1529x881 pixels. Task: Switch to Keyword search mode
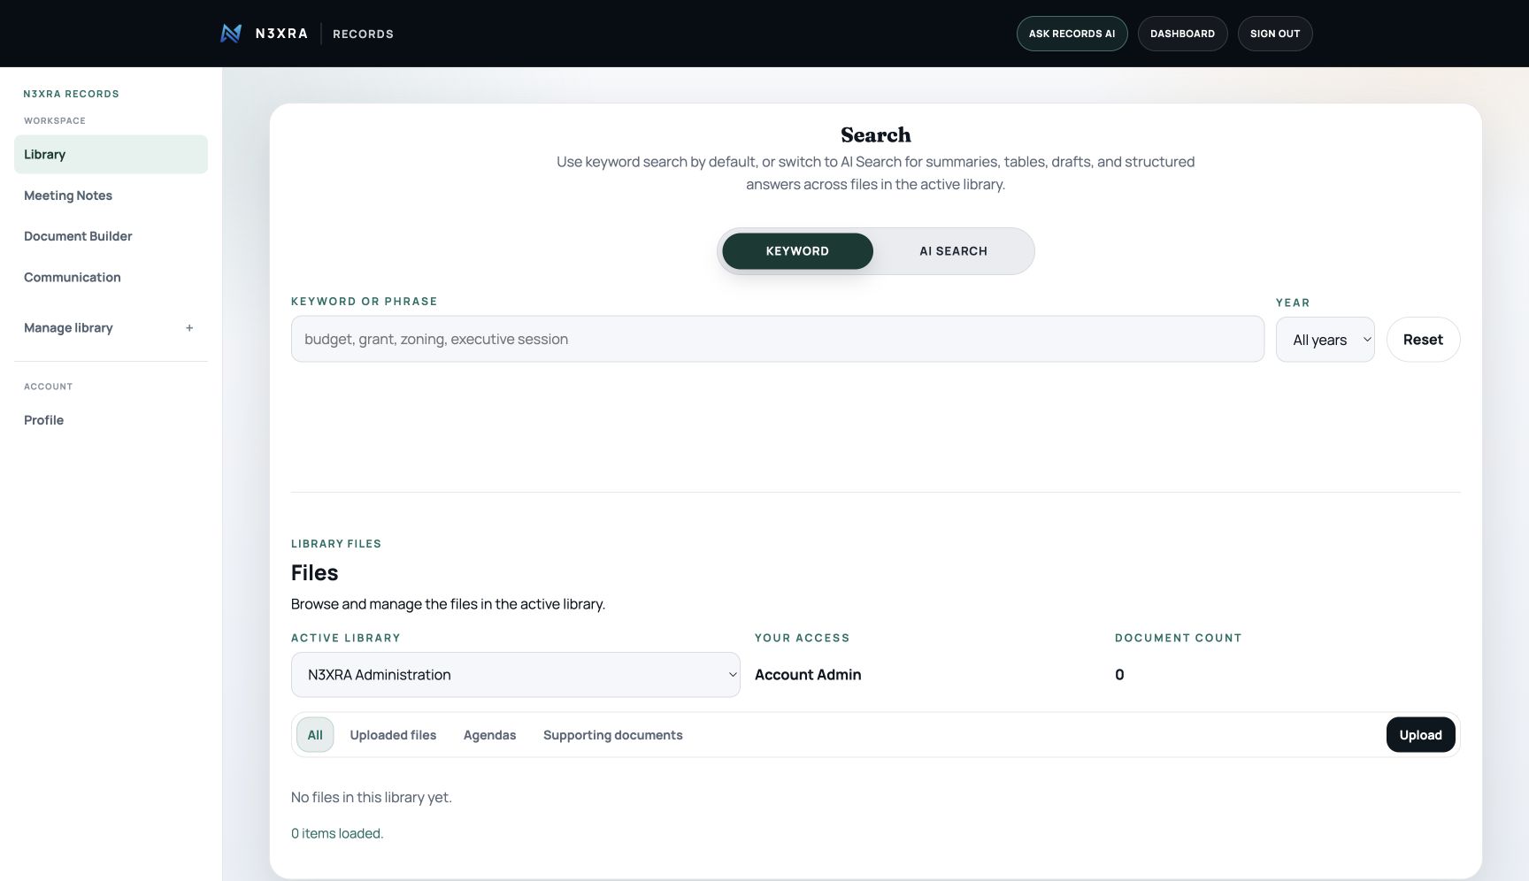[797, 251]
